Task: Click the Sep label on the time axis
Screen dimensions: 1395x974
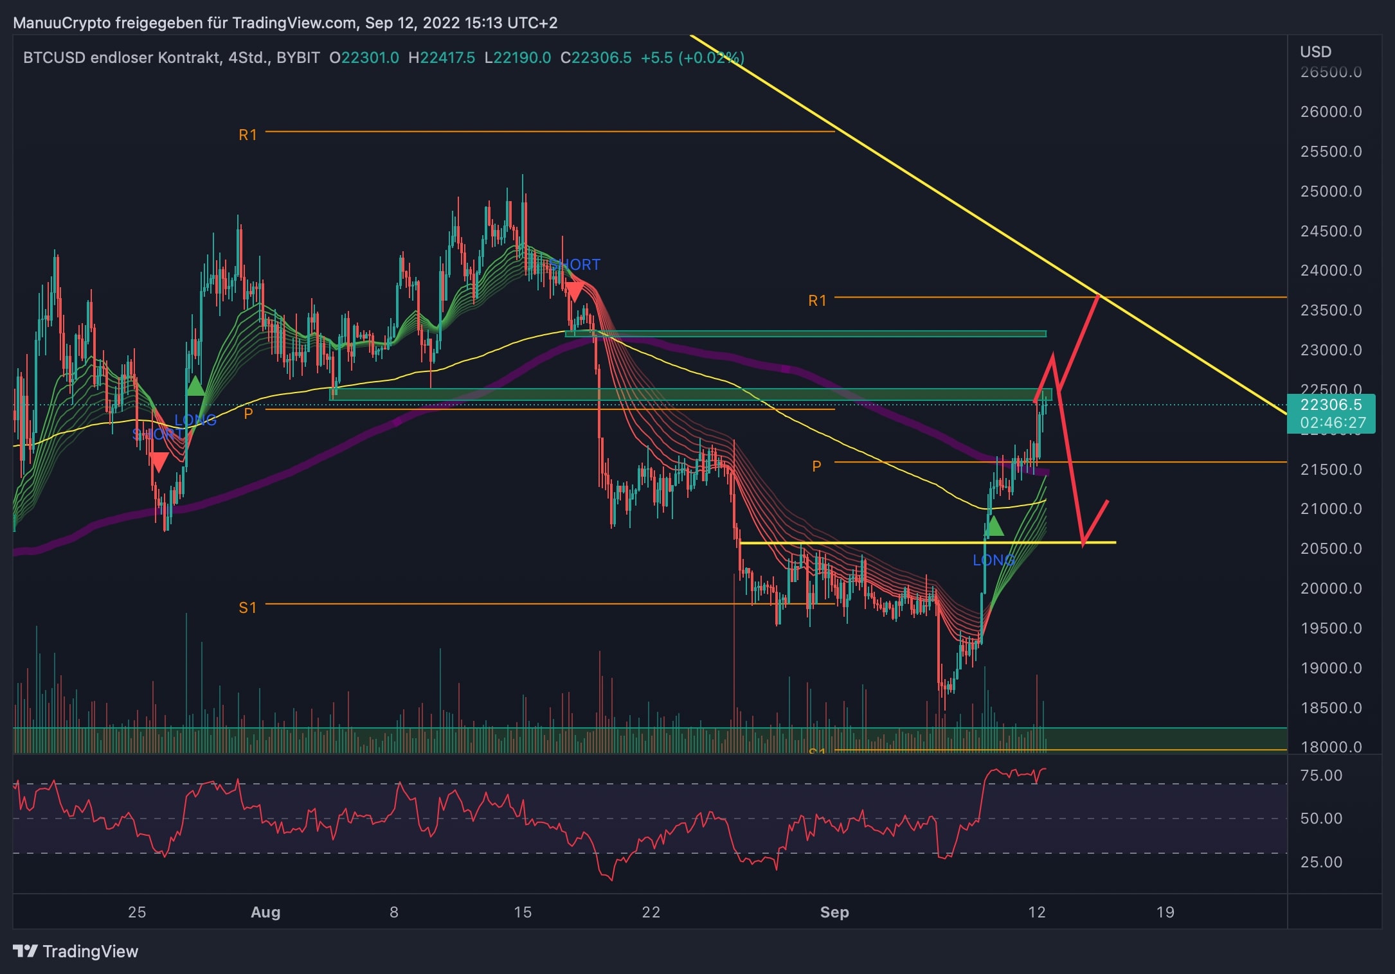Action: pos(834,912)
